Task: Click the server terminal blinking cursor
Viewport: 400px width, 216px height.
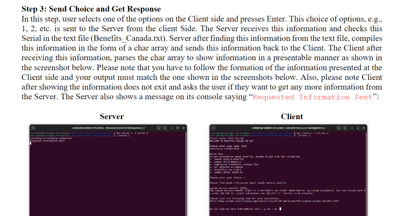Action: 30,144
